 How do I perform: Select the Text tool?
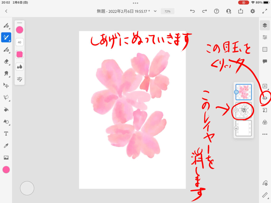tap(6, 134)
